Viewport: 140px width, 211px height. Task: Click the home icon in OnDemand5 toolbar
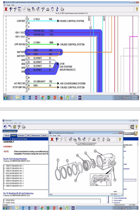coord(5,127)
